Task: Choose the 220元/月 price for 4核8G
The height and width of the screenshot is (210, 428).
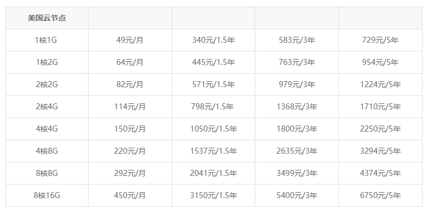Action: point(130,151)
